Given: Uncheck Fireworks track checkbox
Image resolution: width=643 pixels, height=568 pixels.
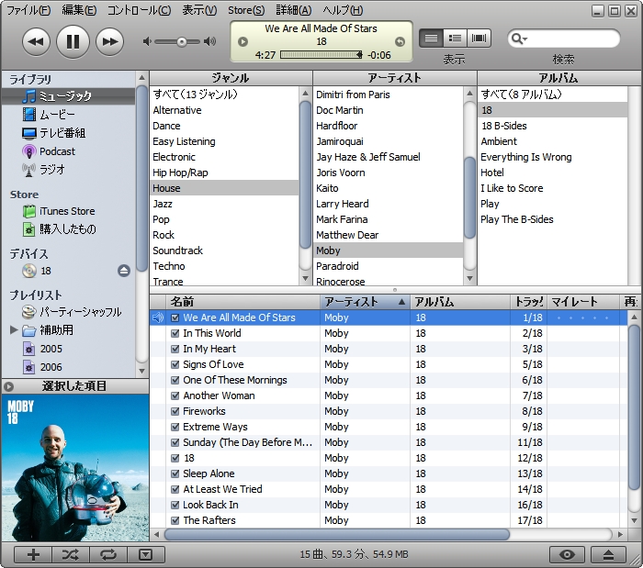Looking at the screenshot, I should [175, 411].
